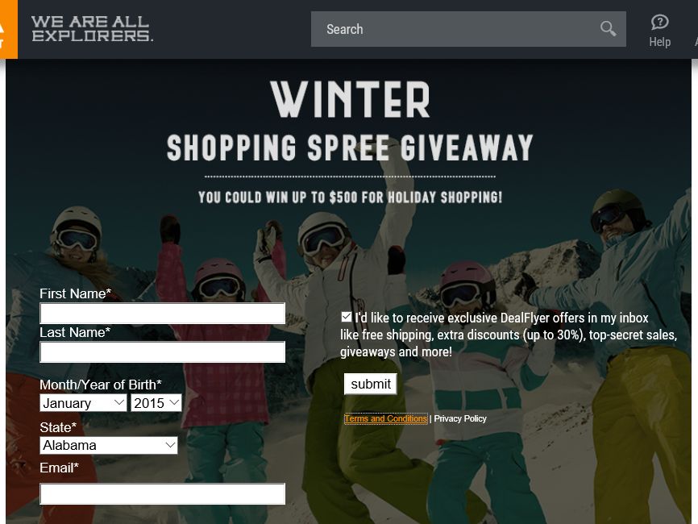Click the search magnifier icon

click(x=608, y=29)
